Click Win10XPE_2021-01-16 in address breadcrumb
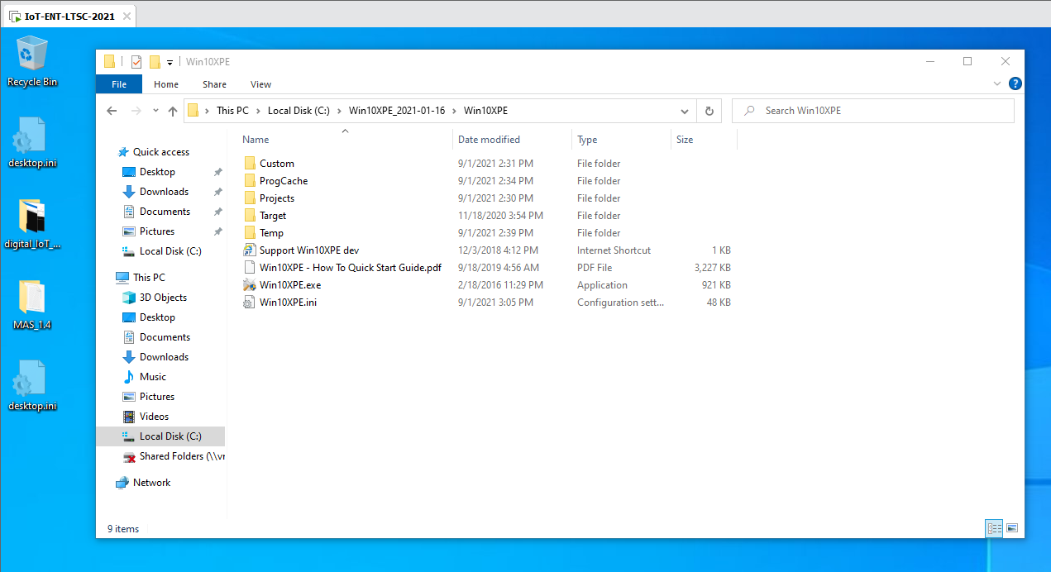The image size is (1051, 572). tap(397, 111)
